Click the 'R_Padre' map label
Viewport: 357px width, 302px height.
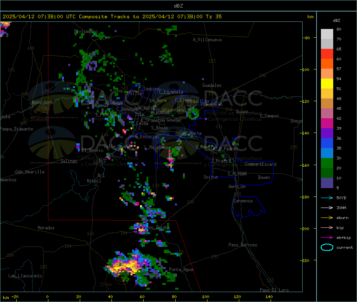(x=227, y=149)
